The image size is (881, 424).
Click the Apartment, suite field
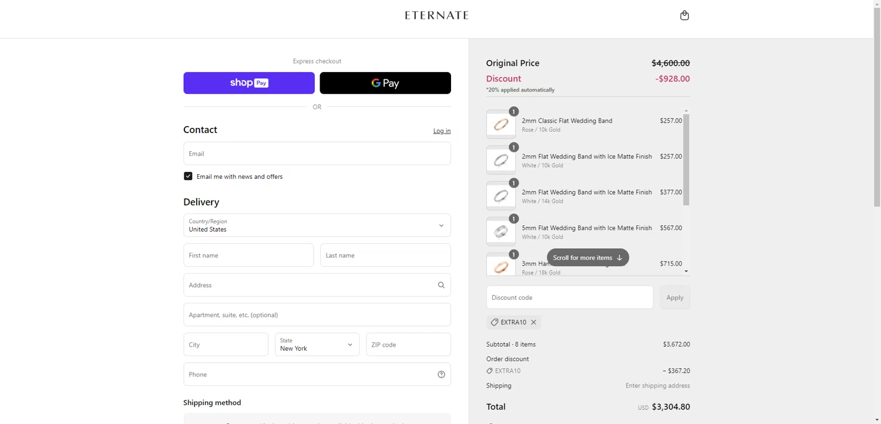(x=317, y=315)
